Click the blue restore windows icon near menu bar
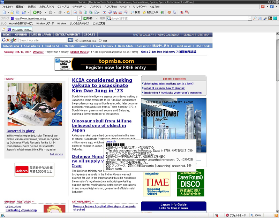This screenshot has height=218, width=279. coord(272,7)
